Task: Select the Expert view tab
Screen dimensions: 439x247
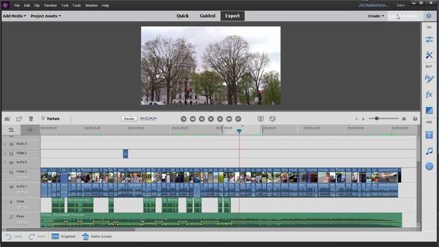Action: (x=233, y=16)
